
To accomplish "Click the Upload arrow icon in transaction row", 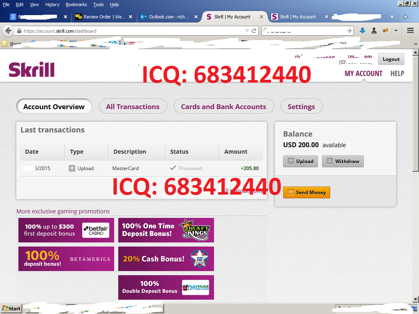I will [72, 168].
